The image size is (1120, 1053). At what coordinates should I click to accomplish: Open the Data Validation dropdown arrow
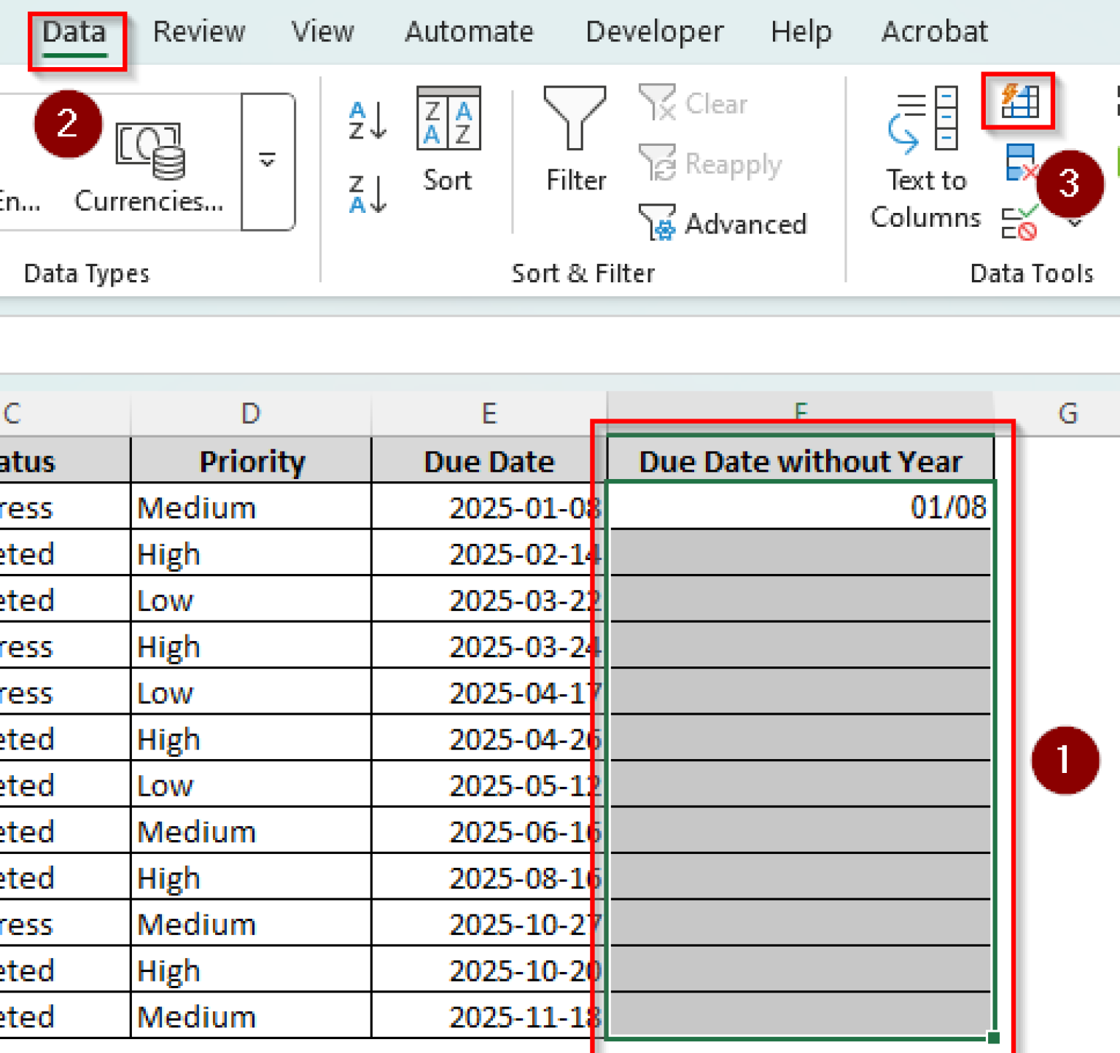coord(1073,222)
